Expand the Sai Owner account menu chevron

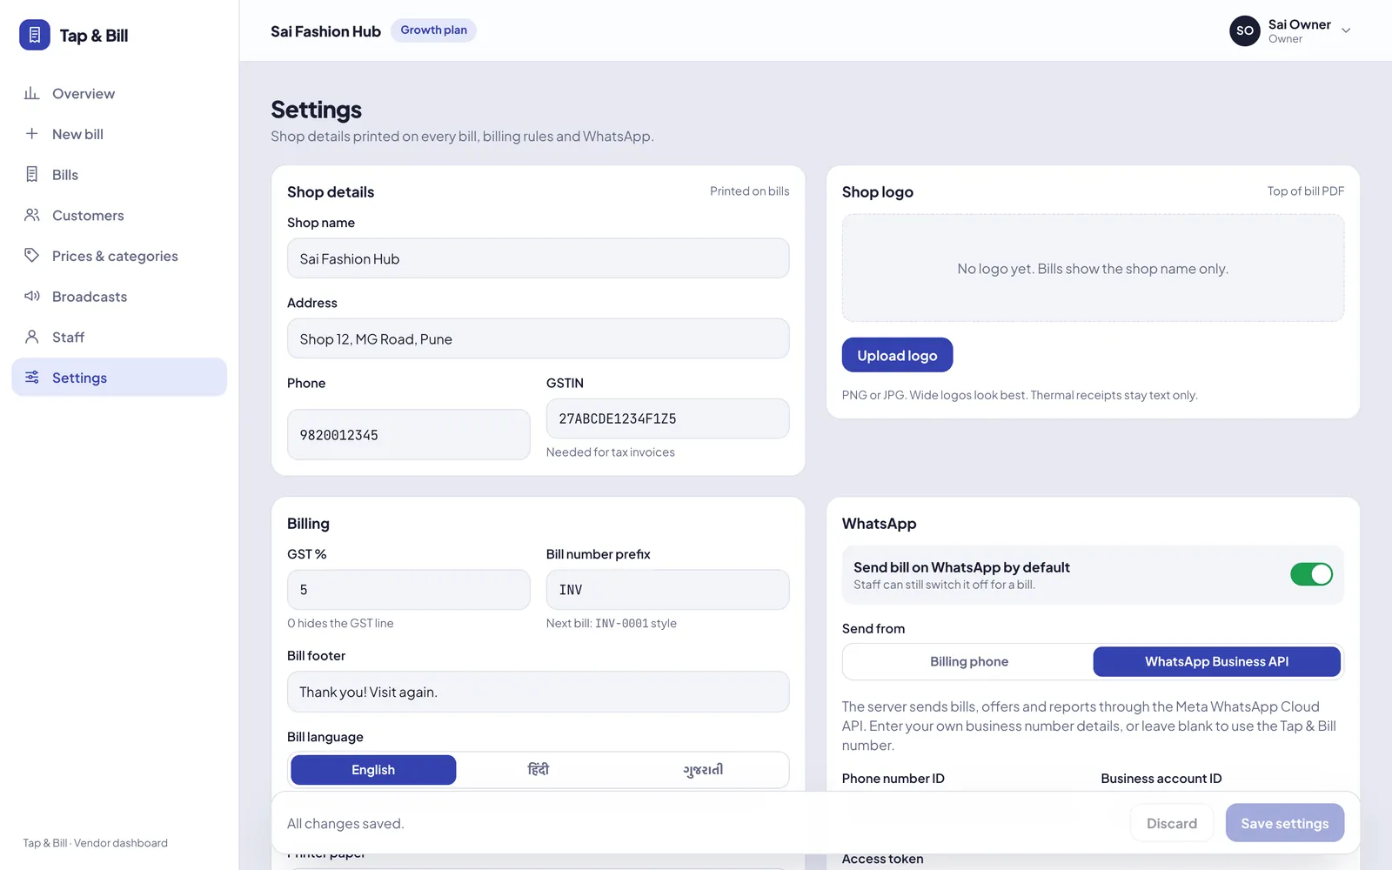(1346, 30)
